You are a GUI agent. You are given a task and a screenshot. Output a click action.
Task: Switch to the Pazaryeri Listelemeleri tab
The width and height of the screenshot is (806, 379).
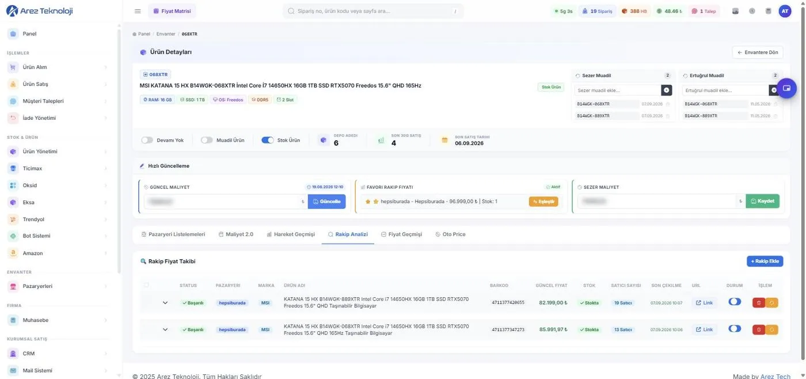coord(173,234)
